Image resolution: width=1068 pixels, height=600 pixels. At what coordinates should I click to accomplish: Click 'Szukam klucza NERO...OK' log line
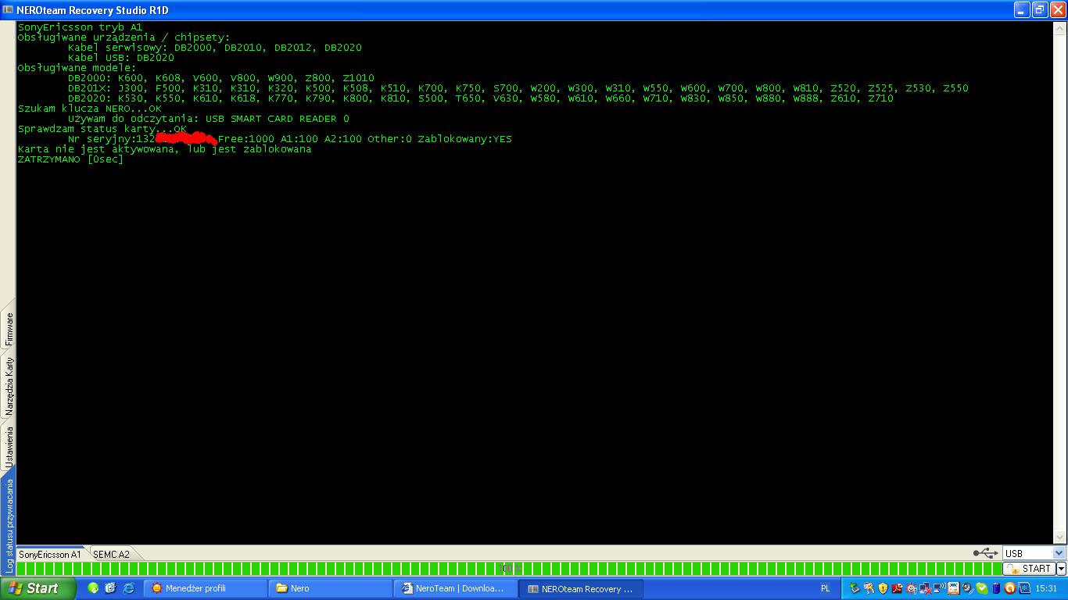pyautogui.click(x=90, y=109)
